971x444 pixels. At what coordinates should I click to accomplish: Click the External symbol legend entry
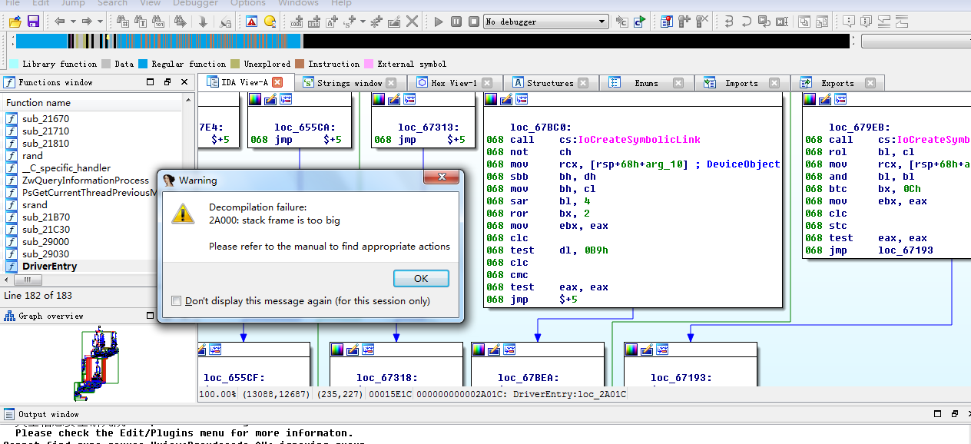(x=405, y=64)
